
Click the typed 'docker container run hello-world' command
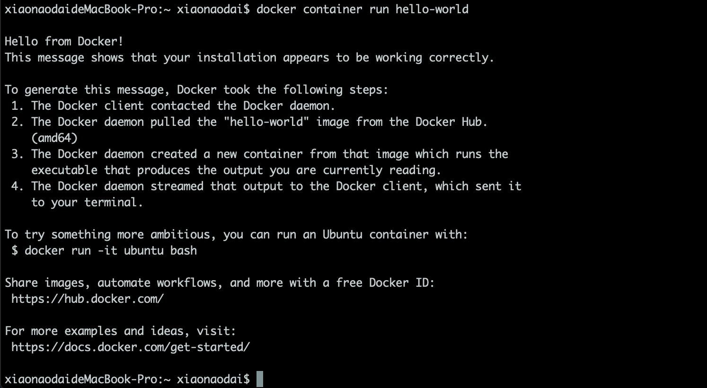pos(362,9)
